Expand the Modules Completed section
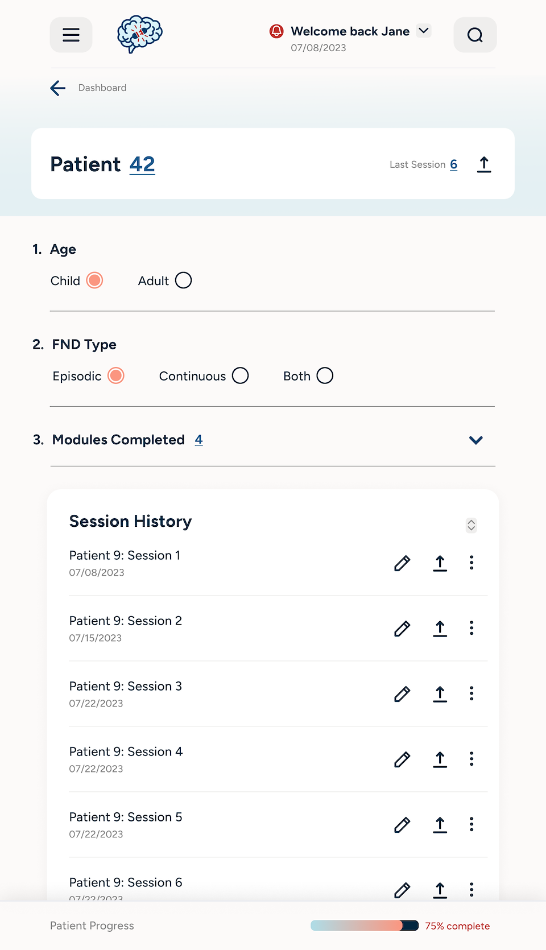Viewport: 546px width, 950px height. coord(476,440)
